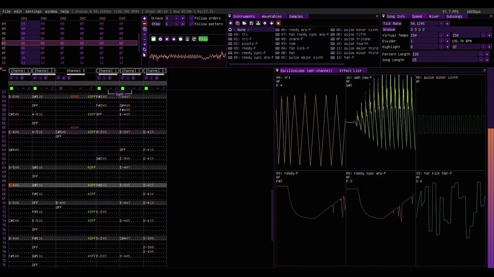Unmute first Channel 3 gray toggle
Image resolution: width=494 pixels, height=277 pixels.
click(61, 88)
